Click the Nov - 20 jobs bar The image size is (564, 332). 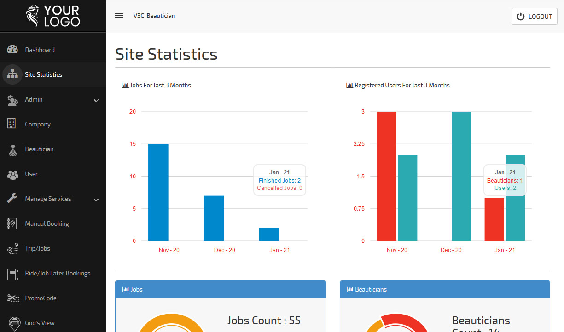[158, 192]
